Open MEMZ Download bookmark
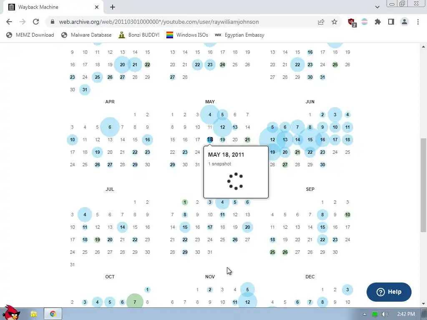Viewport: 427px width, 320px height. tap(30, 35)
